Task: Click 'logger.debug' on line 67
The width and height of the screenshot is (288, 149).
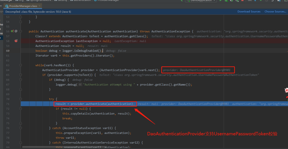Action: tap(66, 85)
